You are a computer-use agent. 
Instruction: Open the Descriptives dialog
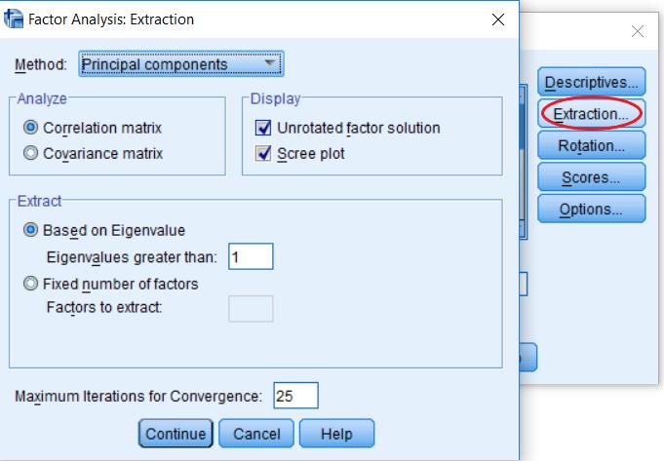click(591, 81)
